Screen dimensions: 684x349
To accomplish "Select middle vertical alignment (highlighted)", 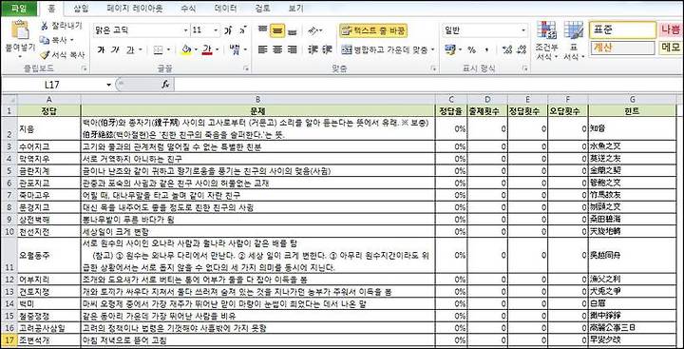I will [277, 30].
